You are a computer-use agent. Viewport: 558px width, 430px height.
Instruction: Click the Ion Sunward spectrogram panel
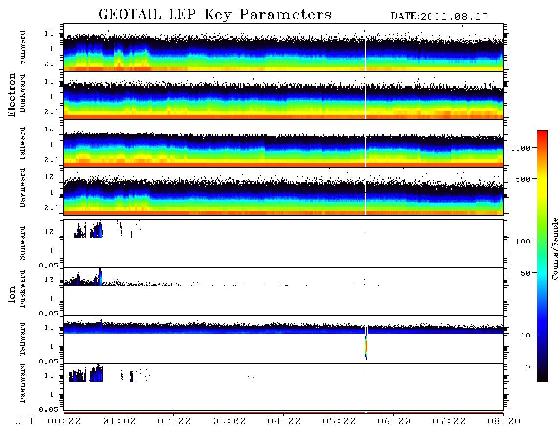tap(283, 243)
